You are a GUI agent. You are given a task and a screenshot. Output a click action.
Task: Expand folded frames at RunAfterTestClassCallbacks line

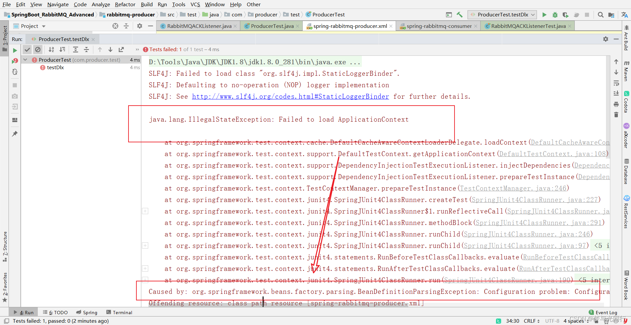pos(145,268)
